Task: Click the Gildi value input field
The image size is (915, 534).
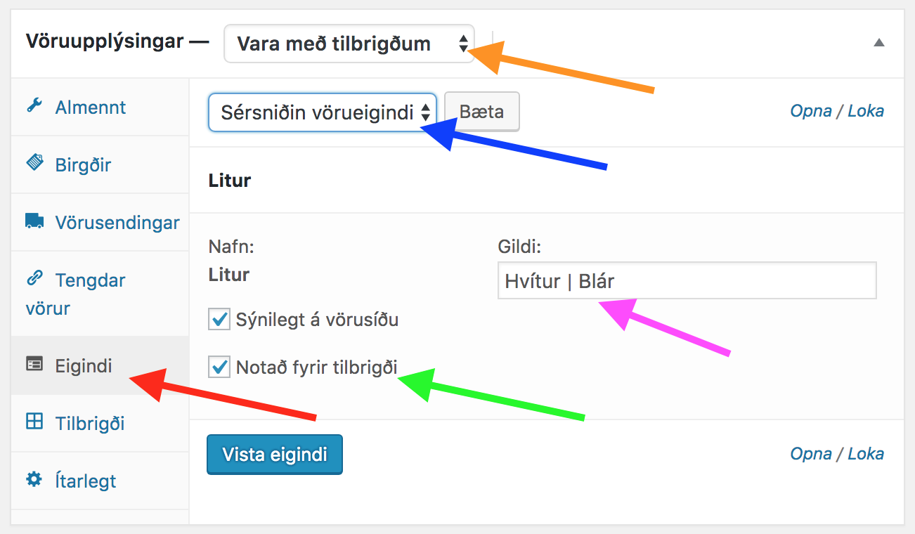Action: tap(686, 281)
